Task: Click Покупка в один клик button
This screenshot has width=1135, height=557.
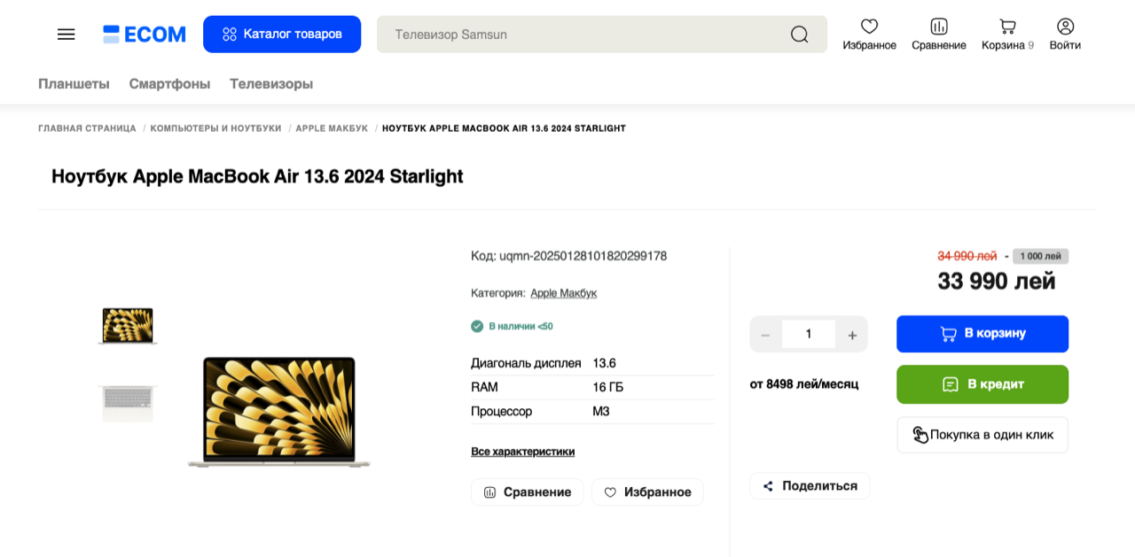Action: pos(982,435)
